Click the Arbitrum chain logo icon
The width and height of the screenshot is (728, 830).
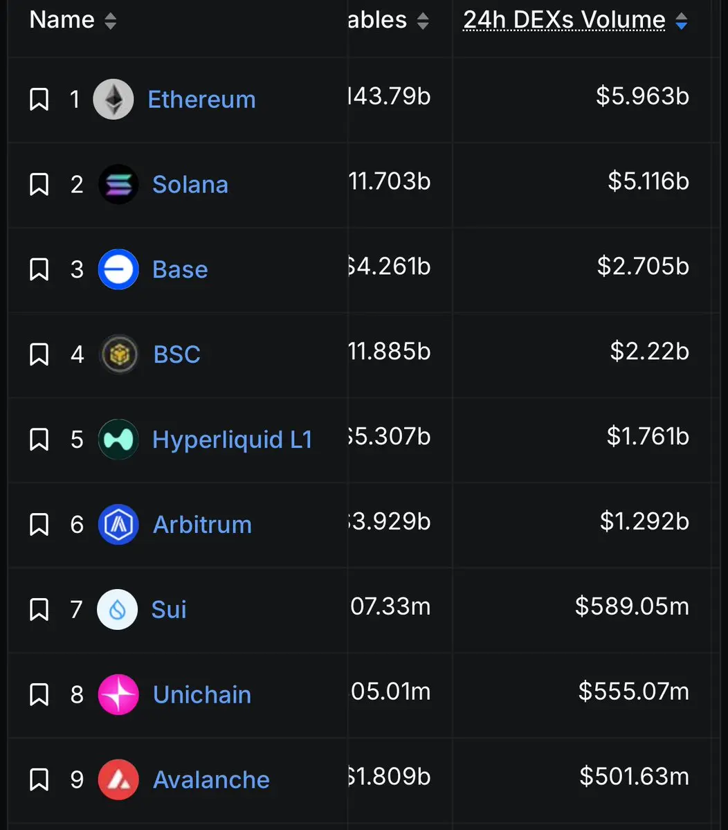tap(118, 525)
